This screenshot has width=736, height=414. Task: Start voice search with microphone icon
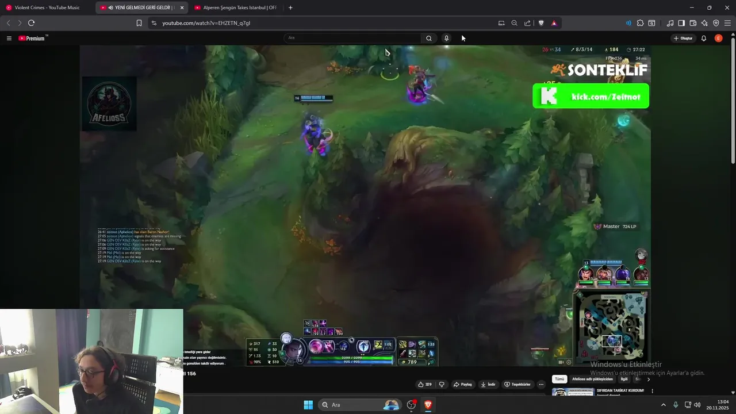tap(446, 38)
